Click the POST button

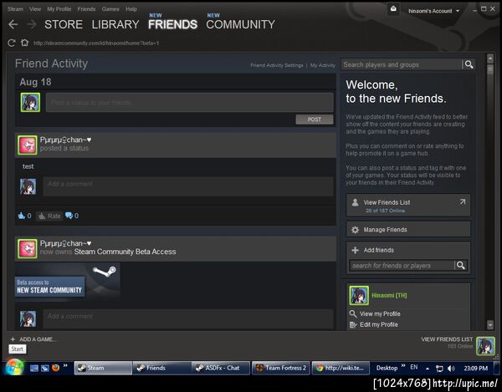pos(315,120)
